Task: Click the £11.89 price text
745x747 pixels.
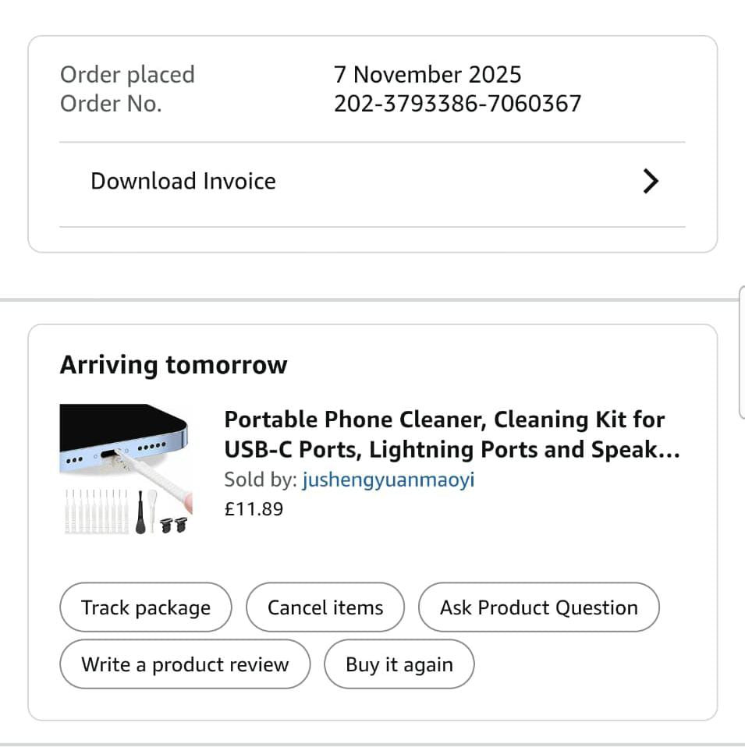Action: point(254,509)
